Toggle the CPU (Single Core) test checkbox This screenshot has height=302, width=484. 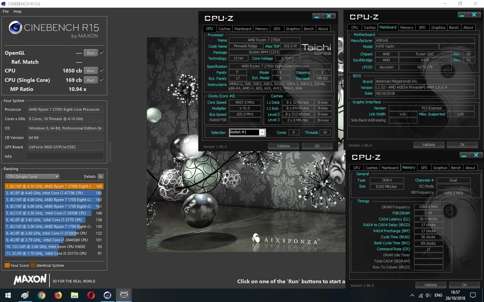(x=102, y=80)
